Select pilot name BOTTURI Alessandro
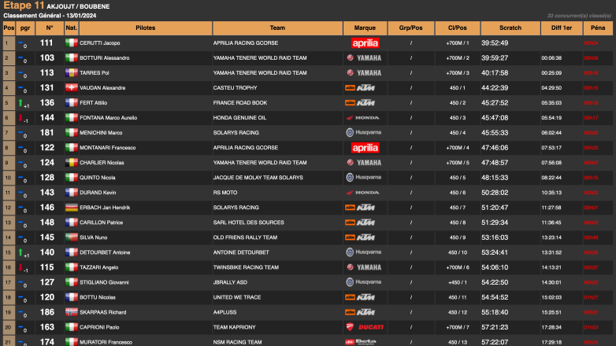 [105, 58]
